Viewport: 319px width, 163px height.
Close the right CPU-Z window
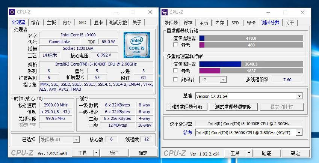[x=302, y=12]
